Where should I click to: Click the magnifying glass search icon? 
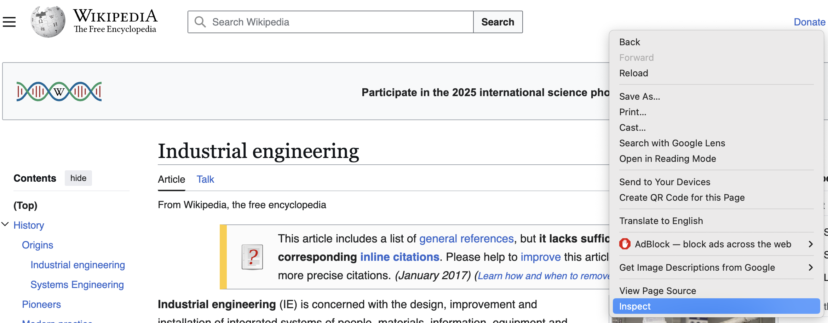[200, 22]
